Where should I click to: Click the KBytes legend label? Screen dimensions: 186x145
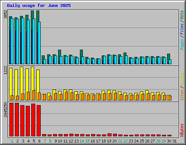(182, 130)
